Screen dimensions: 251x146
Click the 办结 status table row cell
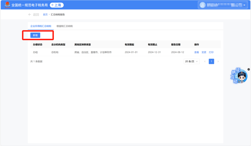[35, 52]
